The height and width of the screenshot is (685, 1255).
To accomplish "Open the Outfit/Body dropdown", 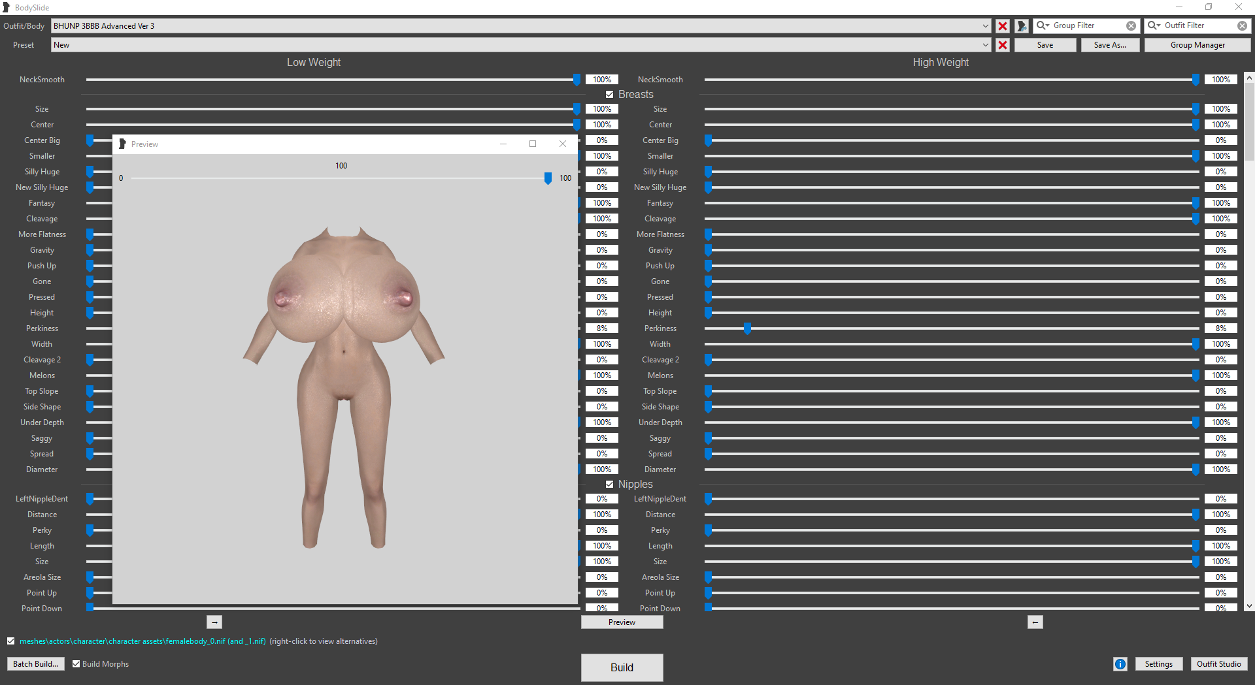I will (985, 26).
